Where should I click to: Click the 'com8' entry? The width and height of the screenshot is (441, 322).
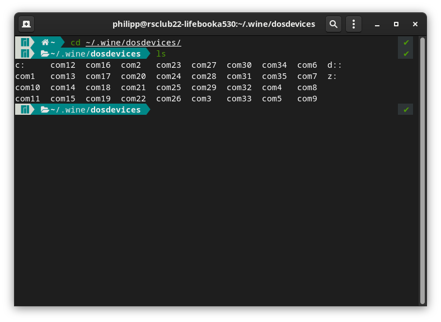(x=307, y=88)
